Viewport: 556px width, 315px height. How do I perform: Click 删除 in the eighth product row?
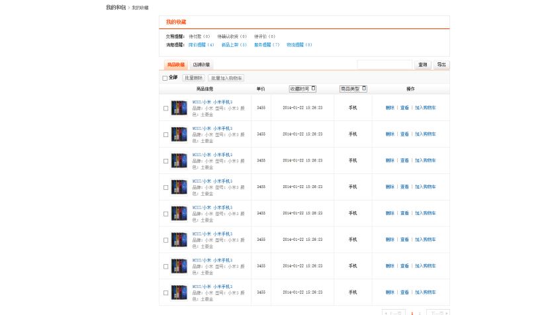[x=390, y=292]
